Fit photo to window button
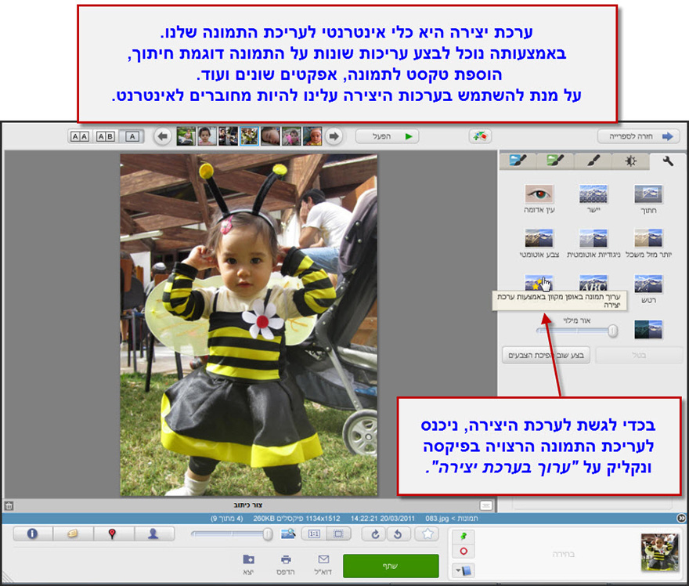The width and height of the screenshot is (689, 586). 338,534
